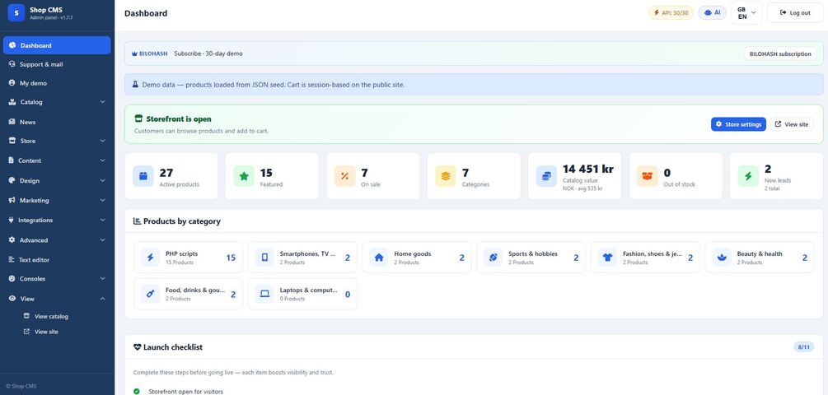
Task: Open BILOHASH subscription button
Action: [x=780, y=53]
